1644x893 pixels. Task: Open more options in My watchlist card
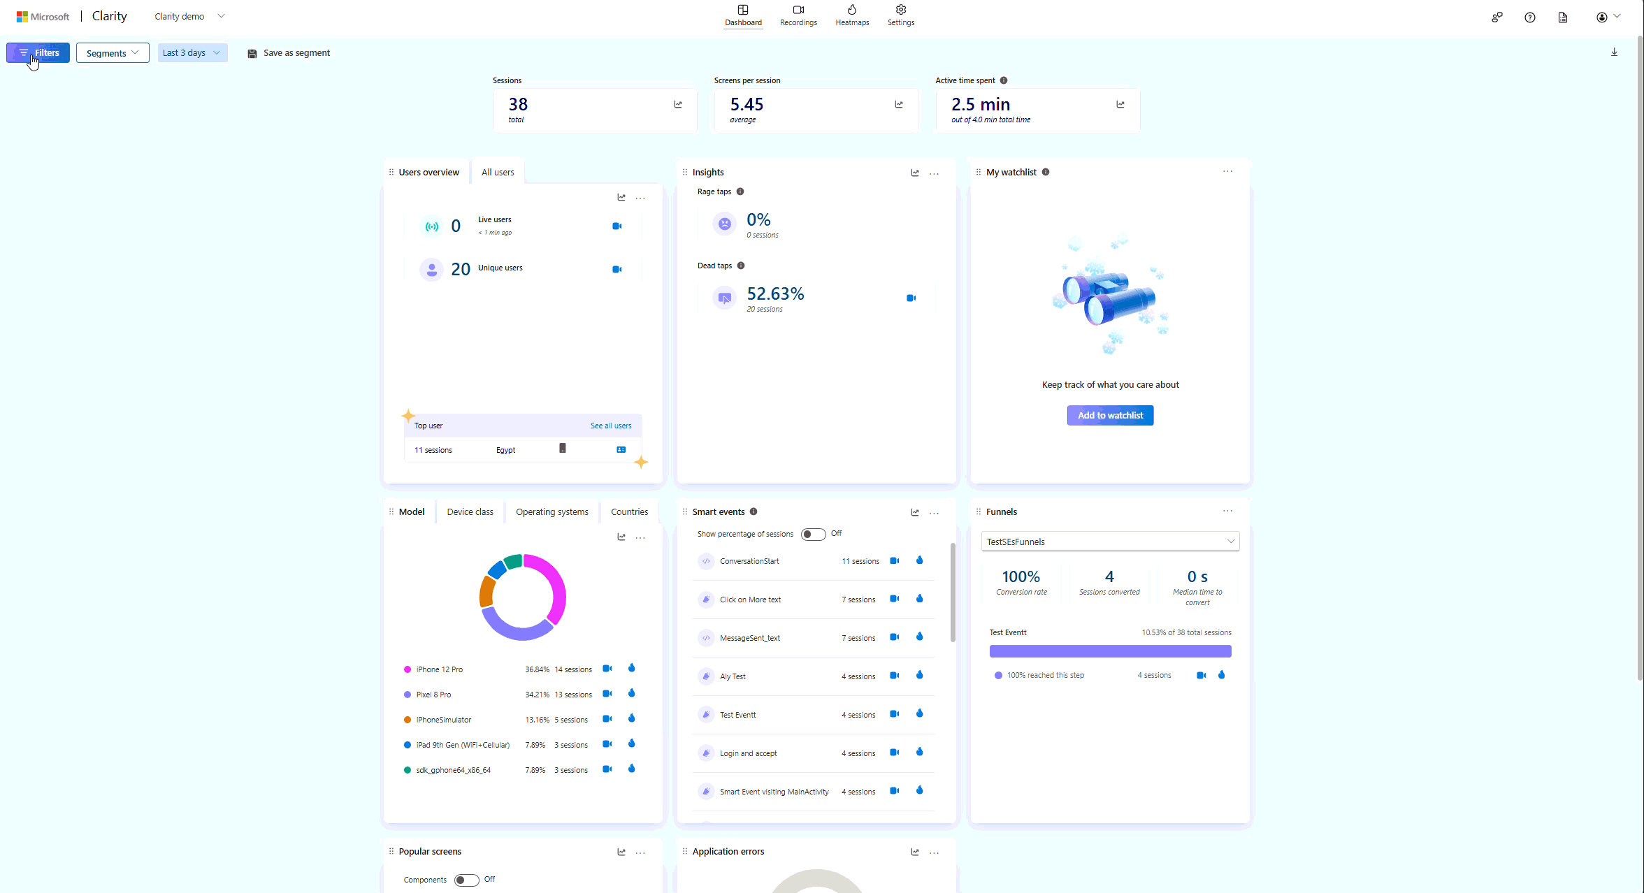tap(1227, 171)
